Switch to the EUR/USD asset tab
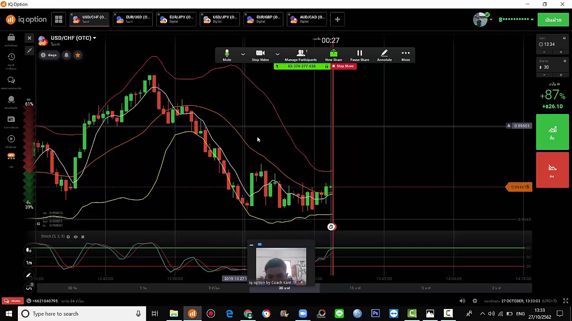The image size is (572, 321). tap(133, 19)
